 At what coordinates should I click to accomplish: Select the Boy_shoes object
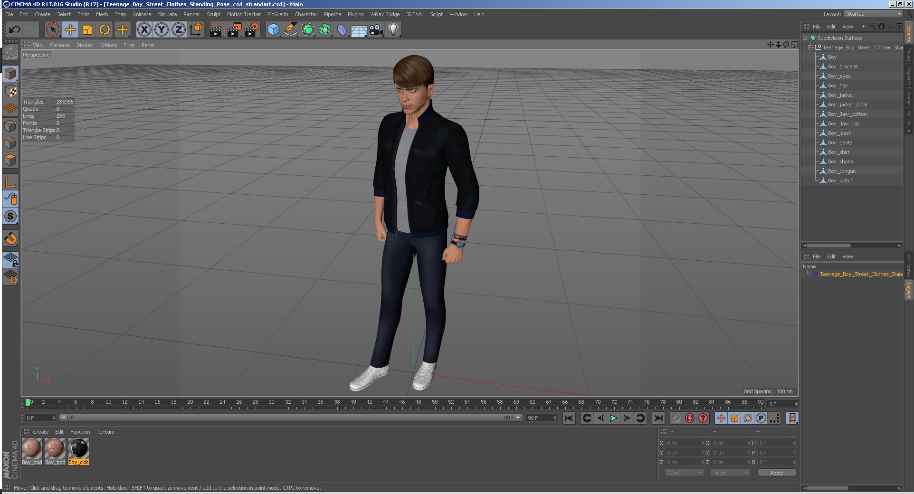point(840,161)
